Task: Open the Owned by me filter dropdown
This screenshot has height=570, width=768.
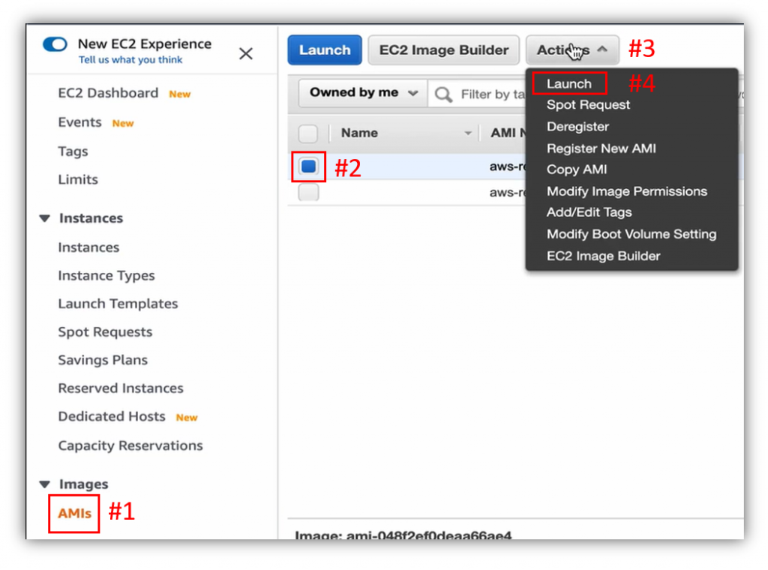Action: 363,92
